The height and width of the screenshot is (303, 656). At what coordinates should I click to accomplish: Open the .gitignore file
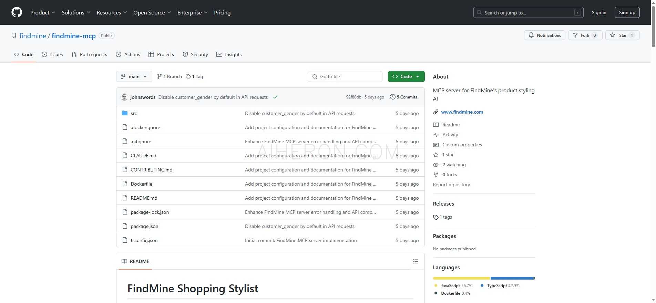pos(141,142)
